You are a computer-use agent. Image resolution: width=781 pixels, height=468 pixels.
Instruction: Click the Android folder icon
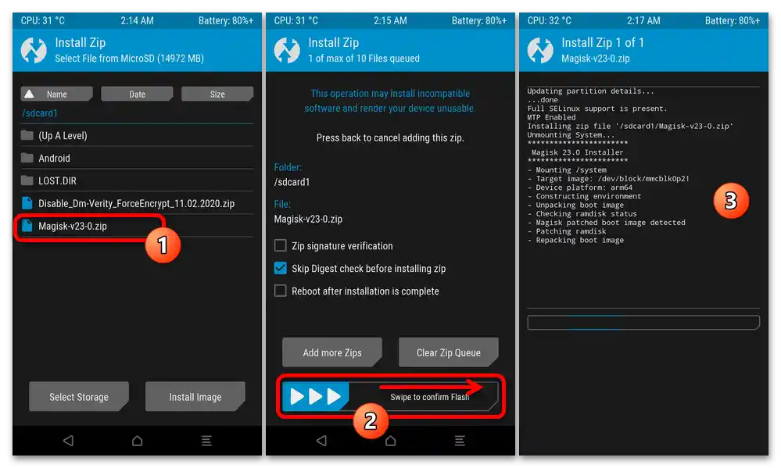27,158
